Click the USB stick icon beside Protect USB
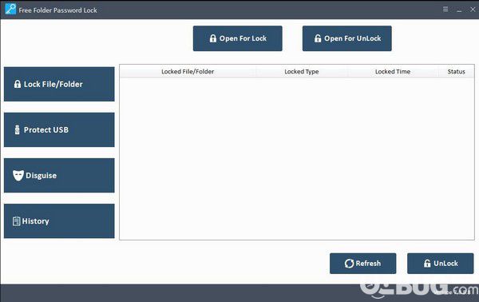 click(x=17, y=129)
